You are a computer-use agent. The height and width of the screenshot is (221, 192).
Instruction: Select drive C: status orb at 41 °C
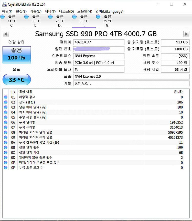[x=3, y=17]
